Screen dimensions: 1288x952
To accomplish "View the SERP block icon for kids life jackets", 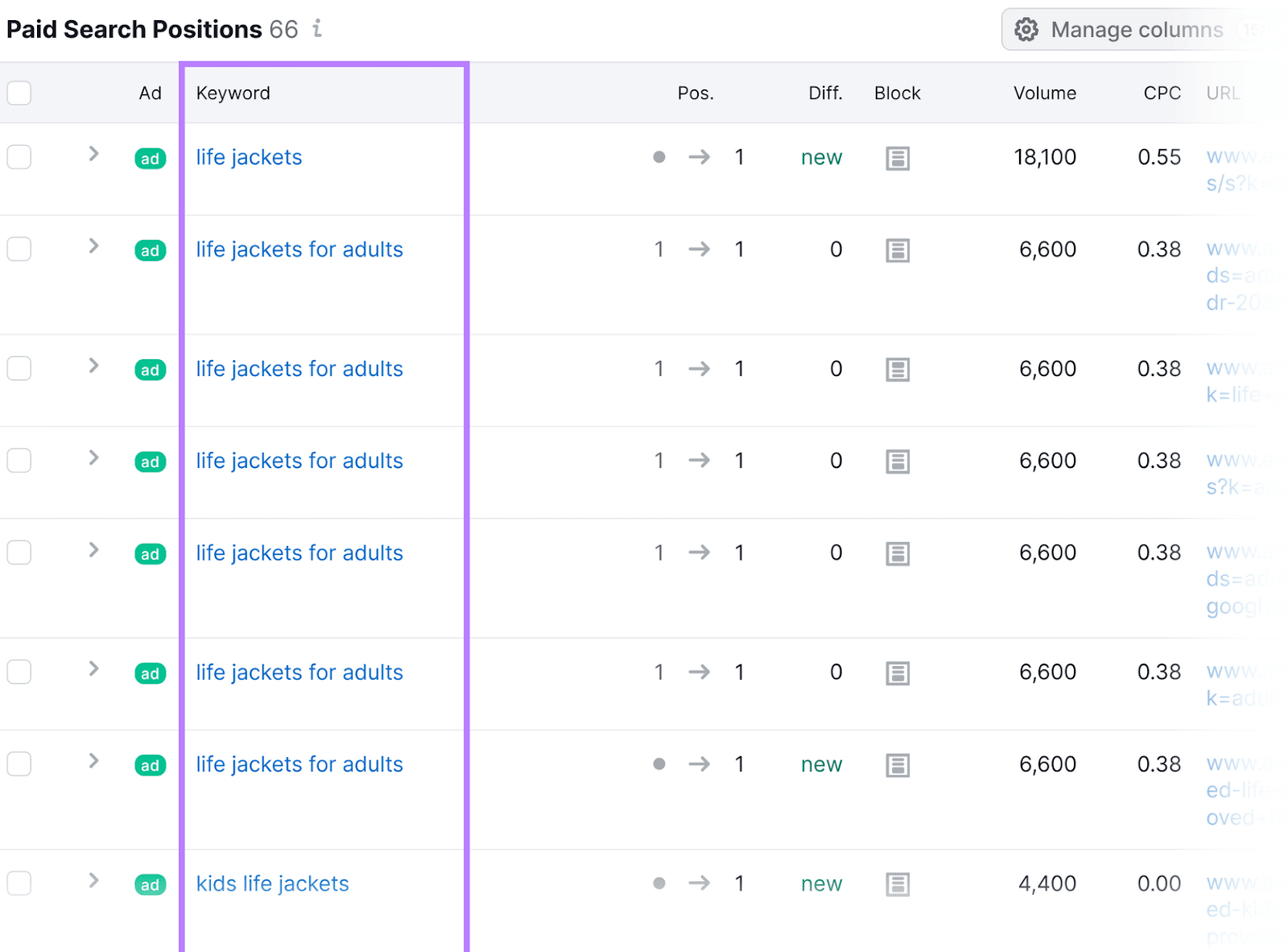I will click(898, 884).
